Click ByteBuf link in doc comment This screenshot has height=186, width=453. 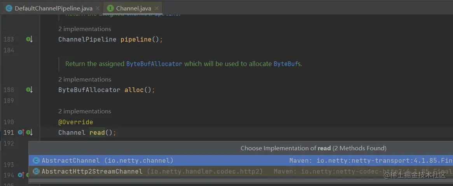(285, 64)
